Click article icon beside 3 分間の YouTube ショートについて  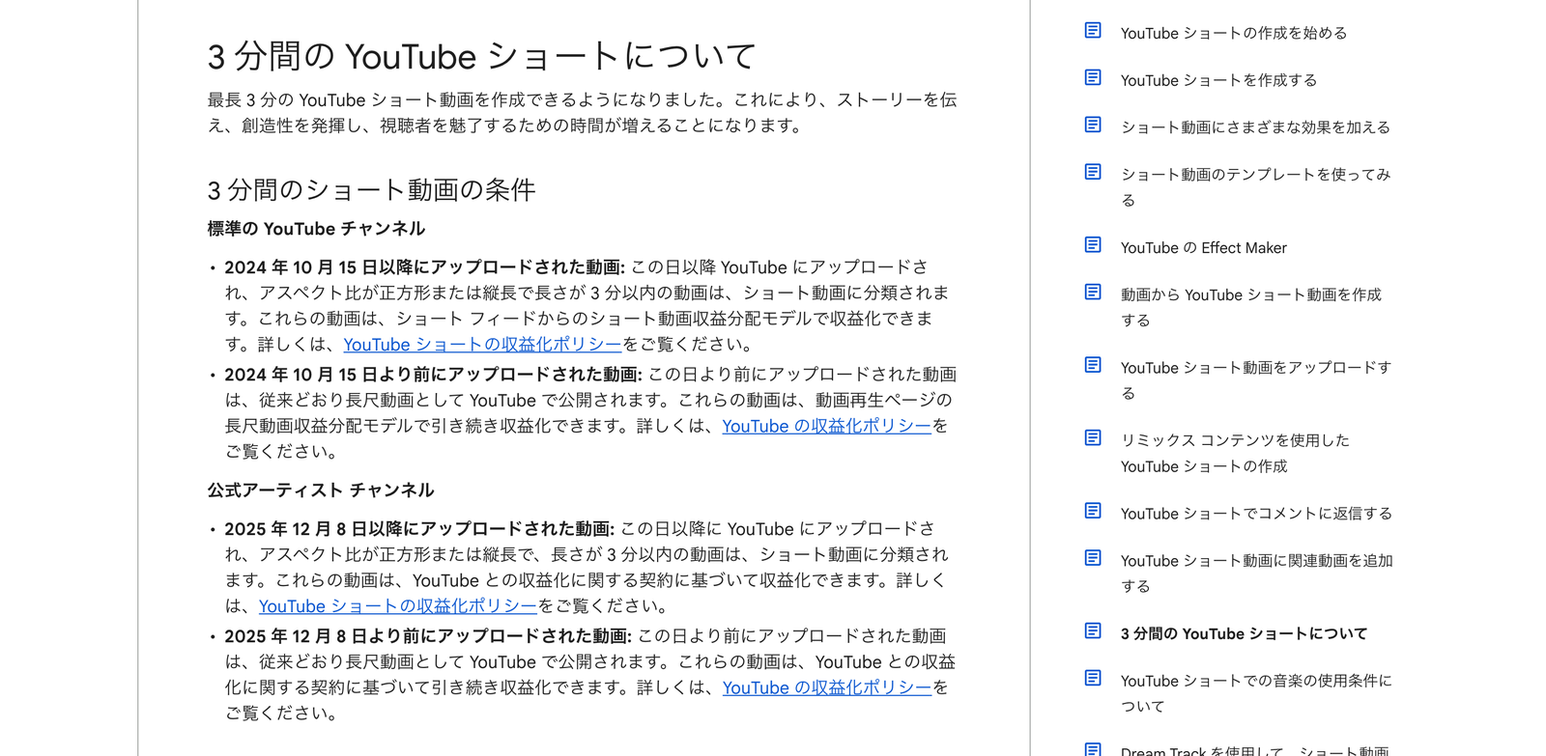(x=1093, y=631)
